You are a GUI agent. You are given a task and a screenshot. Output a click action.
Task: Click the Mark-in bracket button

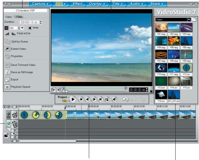(53, 90)
